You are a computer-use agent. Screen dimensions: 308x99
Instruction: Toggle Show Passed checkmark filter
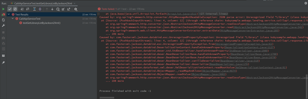coord(10,9)
